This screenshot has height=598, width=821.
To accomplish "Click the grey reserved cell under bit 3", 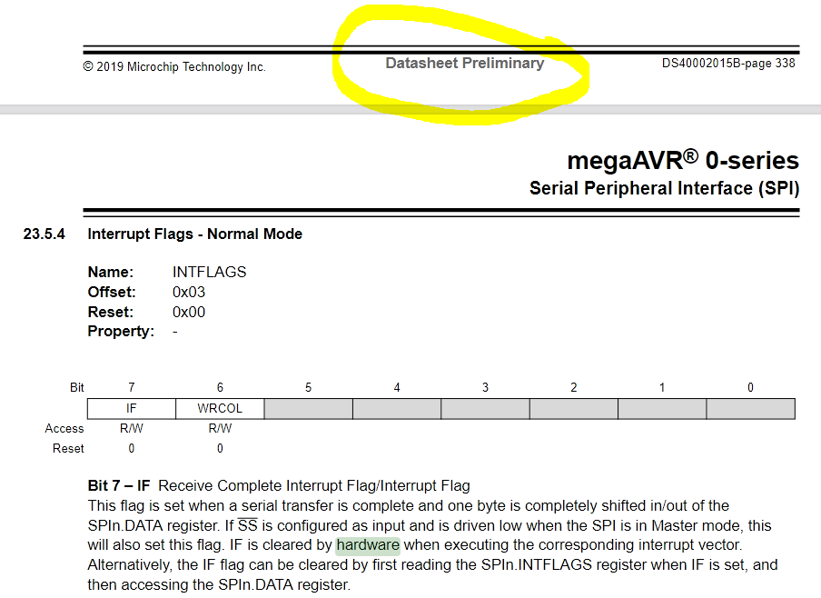I will (x=485, y=409).
